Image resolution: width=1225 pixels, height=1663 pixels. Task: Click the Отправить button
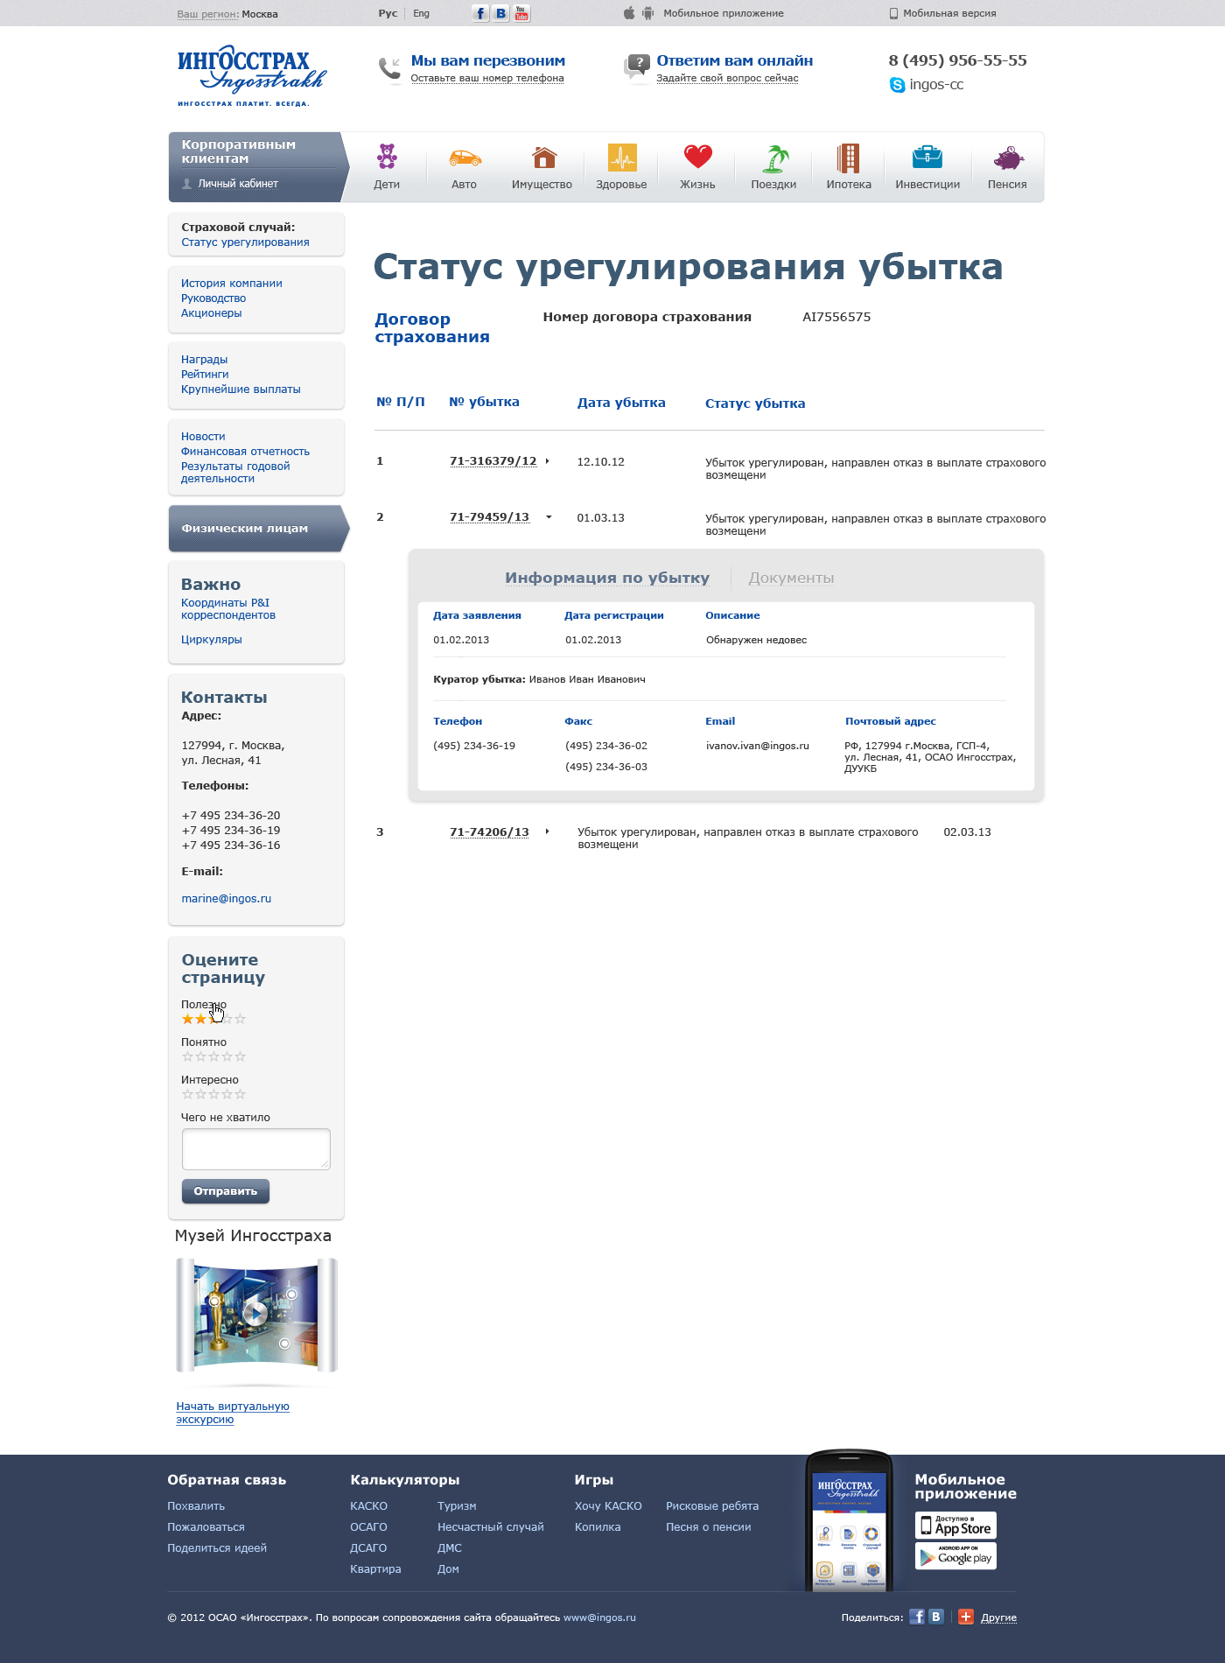pyautogui.click(x=226, y=1191)
